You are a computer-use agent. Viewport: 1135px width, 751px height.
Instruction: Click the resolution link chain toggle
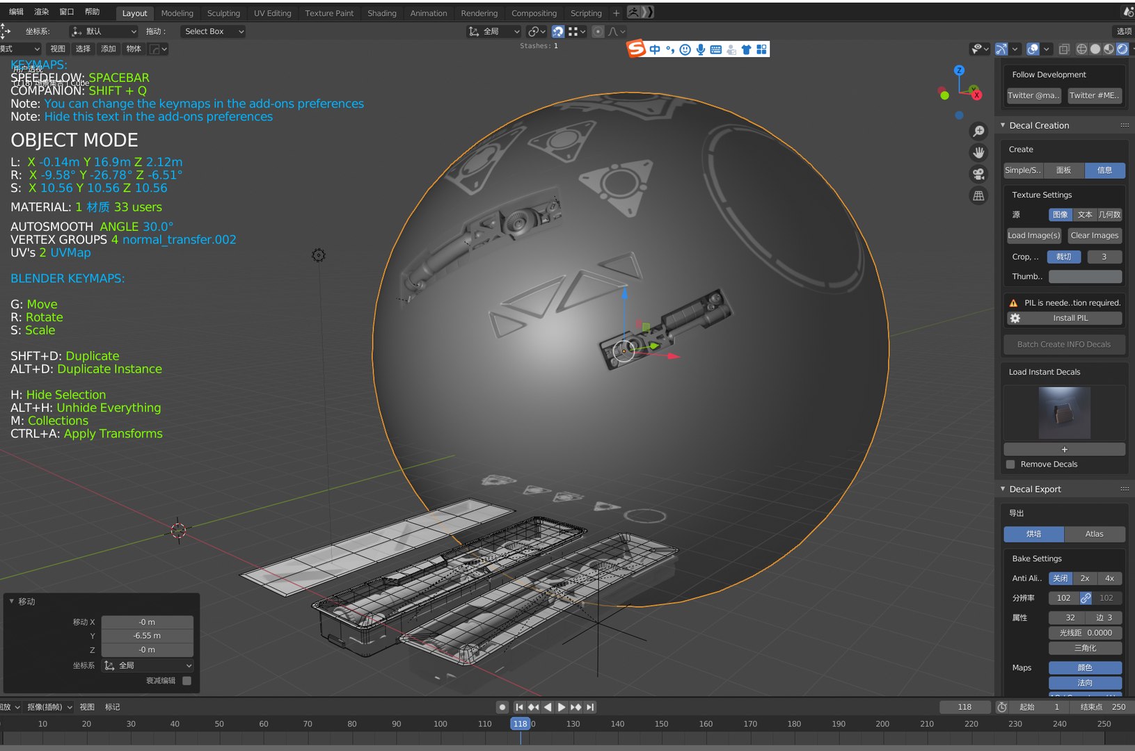pyautogui.click(x=1085, y=598)
